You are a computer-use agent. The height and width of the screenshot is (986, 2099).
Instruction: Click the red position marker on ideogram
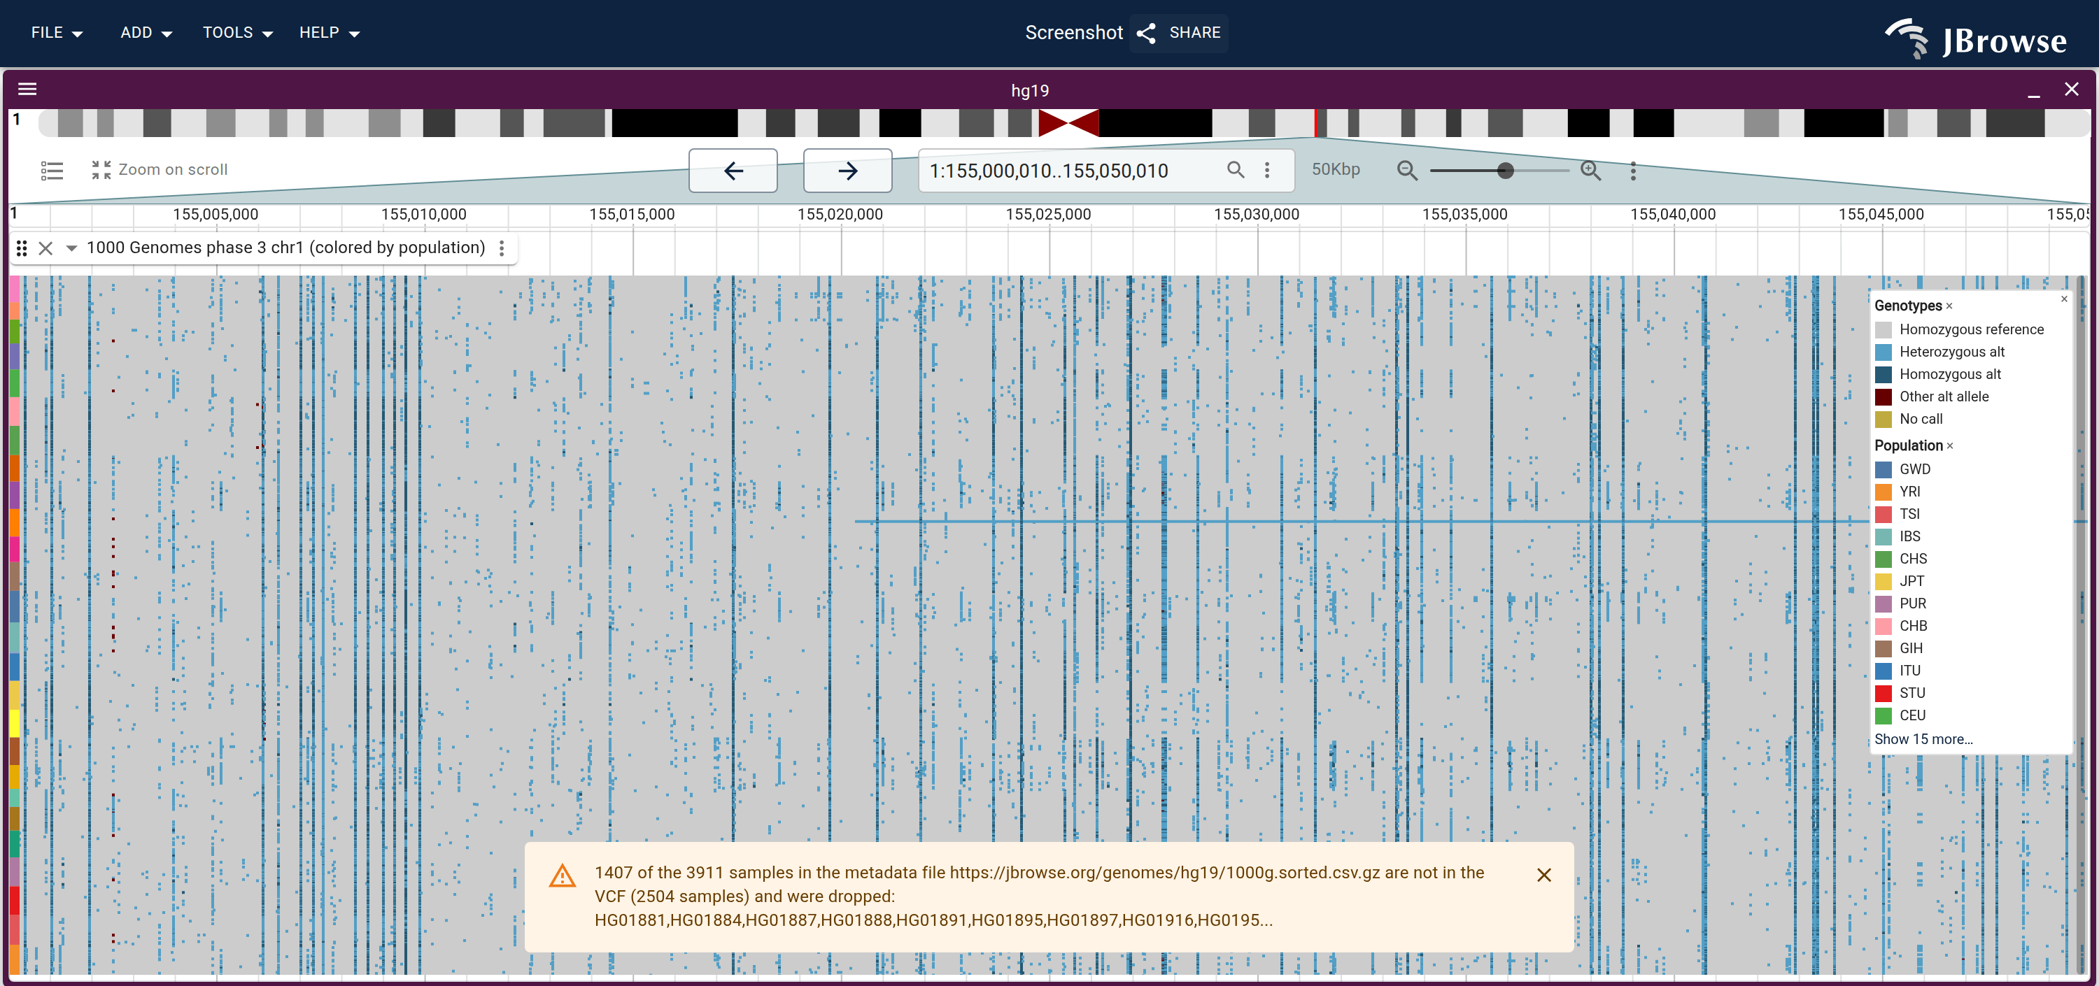click(1315, 123)
